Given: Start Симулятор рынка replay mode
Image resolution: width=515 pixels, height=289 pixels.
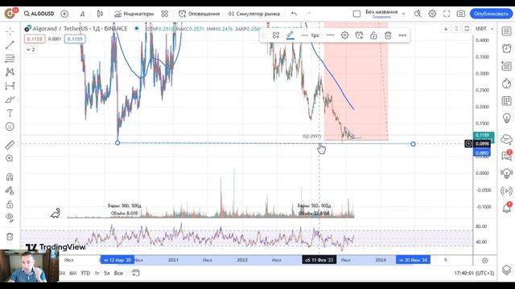Looking at the screenshot, I should pyautogui.click(x=254, y=14).
